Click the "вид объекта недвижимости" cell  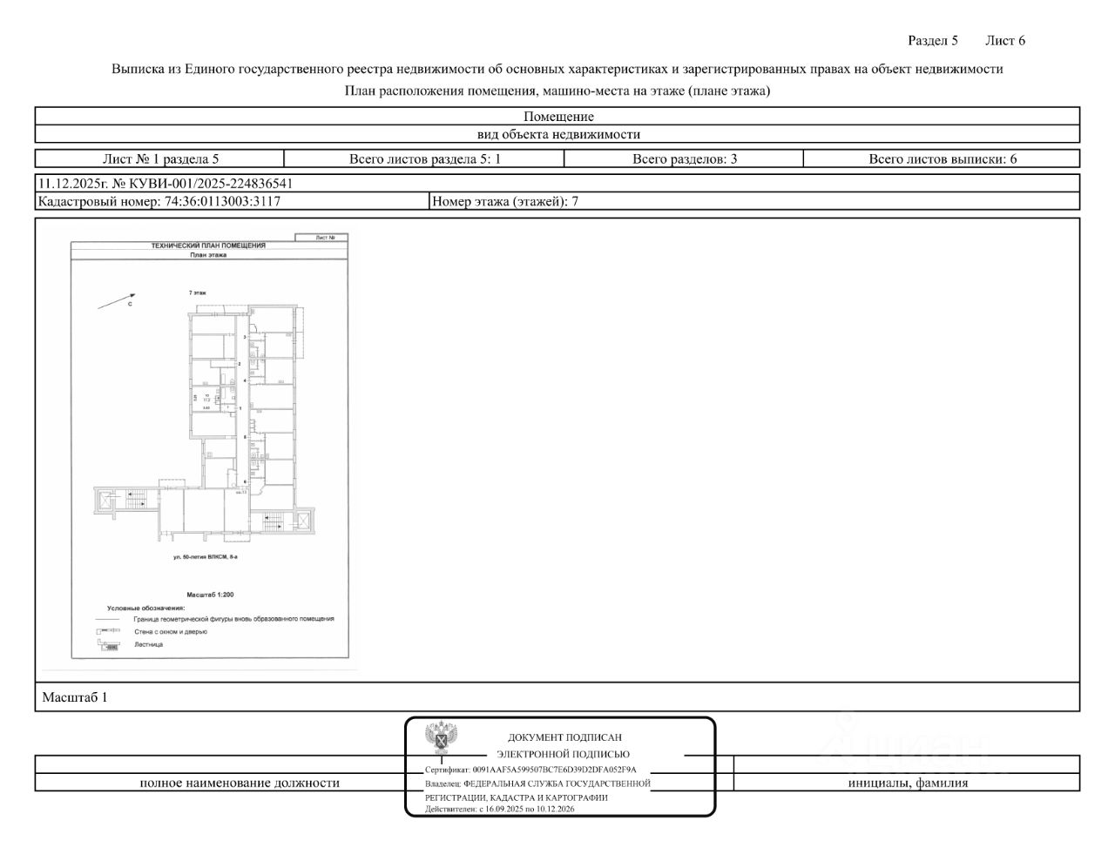click(x=557, y=134)
